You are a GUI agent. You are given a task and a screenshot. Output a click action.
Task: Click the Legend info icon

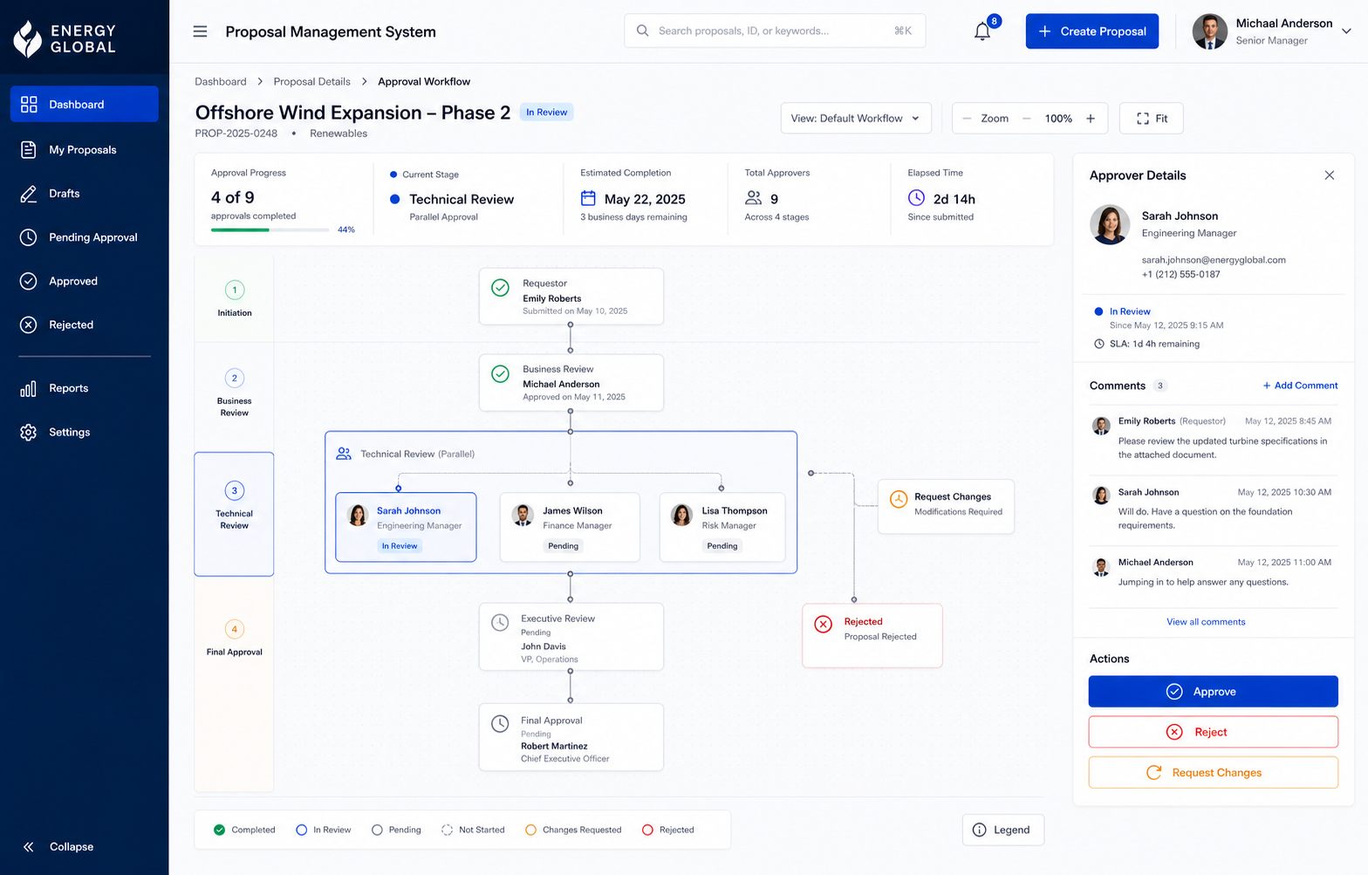(x=980, y=830)
